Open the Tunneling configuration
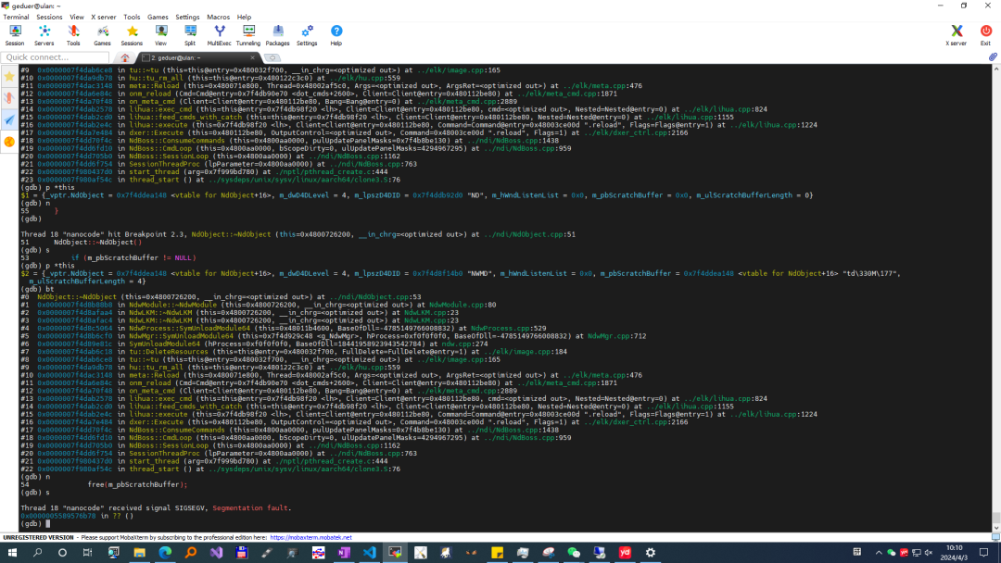 click(x=248, y=35)
